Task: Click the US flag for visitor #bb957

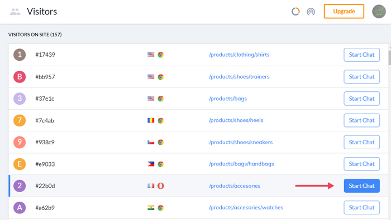Action: (151, 76)
